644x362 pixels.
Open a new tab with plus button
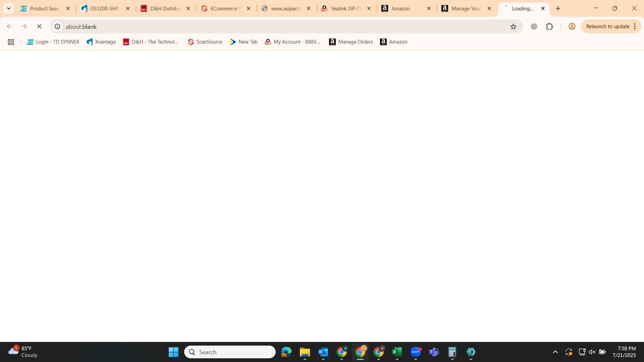(x=558, y=8)
